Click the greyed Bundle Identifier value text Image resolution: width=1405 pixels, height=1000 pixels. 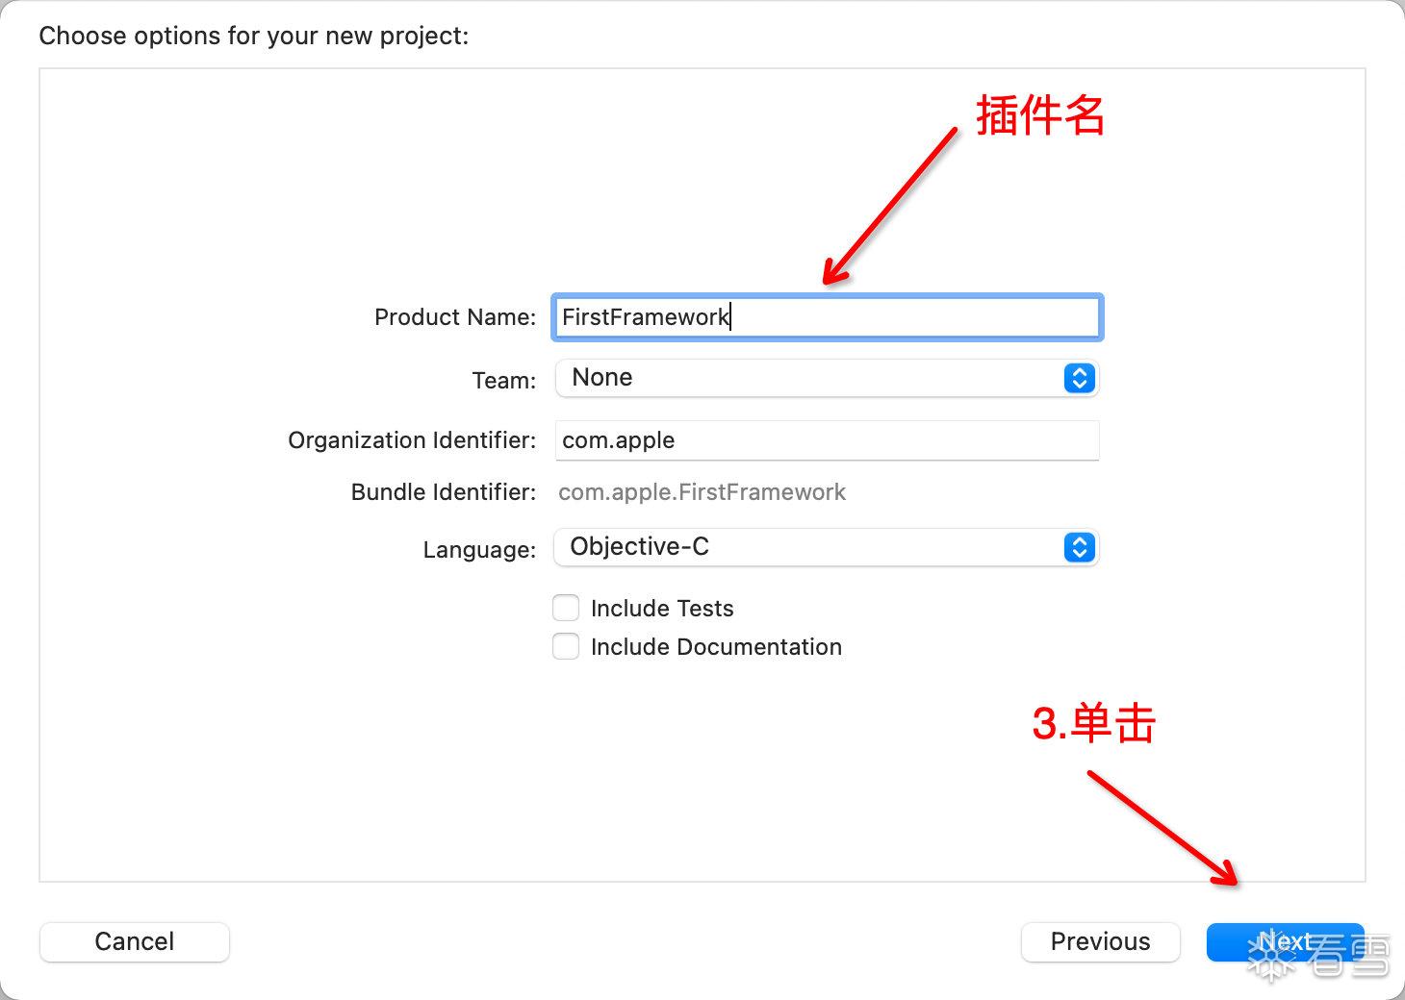tap(702, 492)
